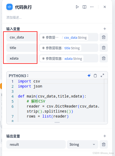
Task: Open the more options ellipsis menu
Action: (92, 7)
